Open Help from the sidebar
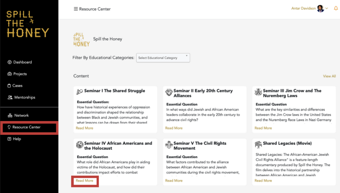 [17, 139]
